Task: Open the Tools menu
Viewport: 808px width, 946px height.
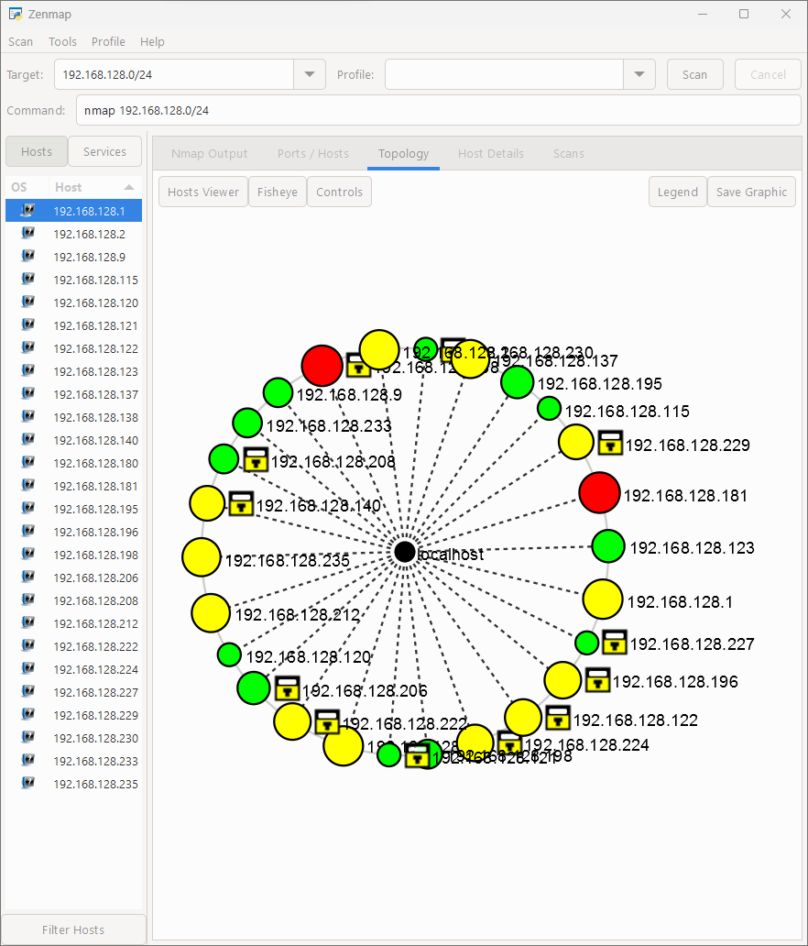Action: pos(62,42)
